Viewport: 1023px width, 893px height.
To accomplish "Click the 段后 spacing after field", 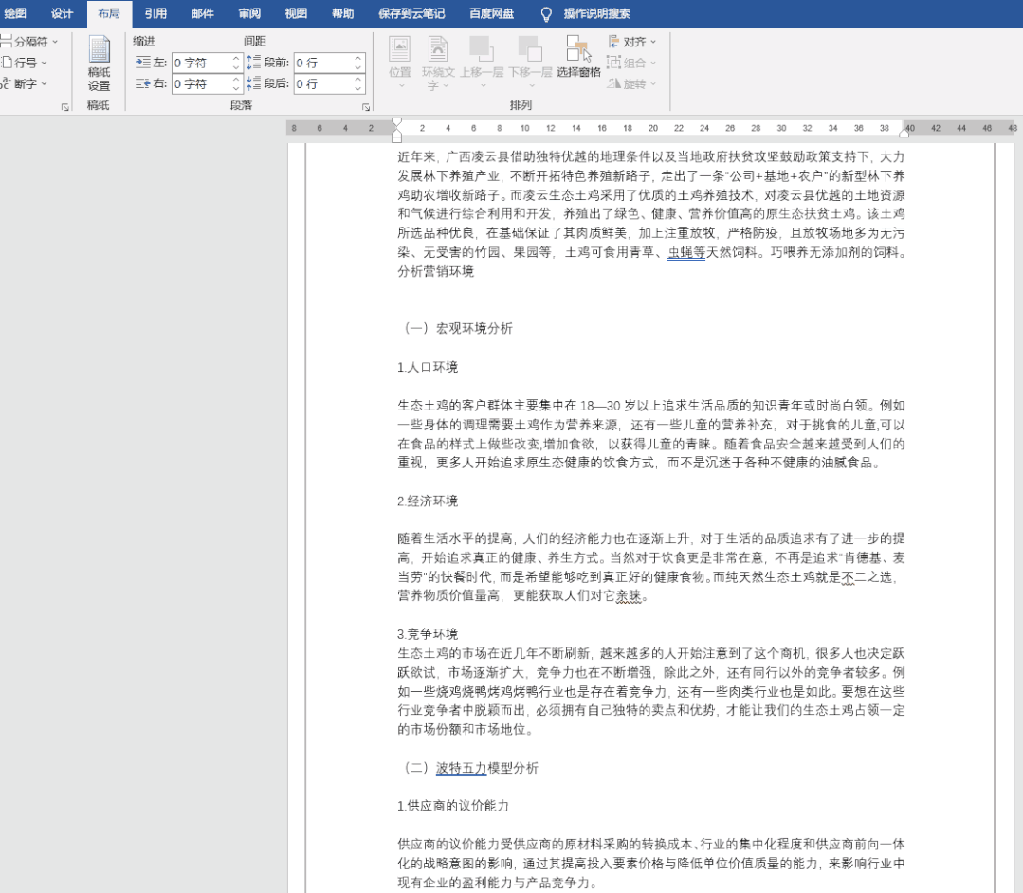I will pos(323,83).
